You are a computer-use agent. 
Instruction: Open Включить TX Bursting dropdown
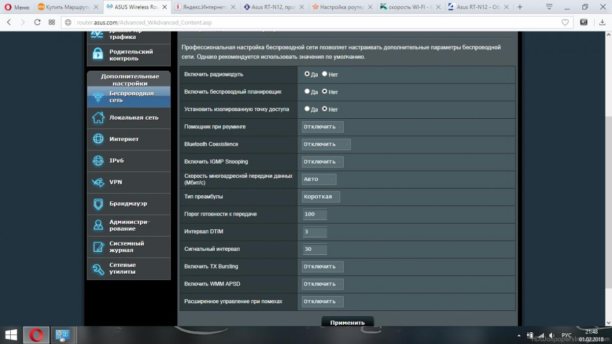click(x=322, y=267)
